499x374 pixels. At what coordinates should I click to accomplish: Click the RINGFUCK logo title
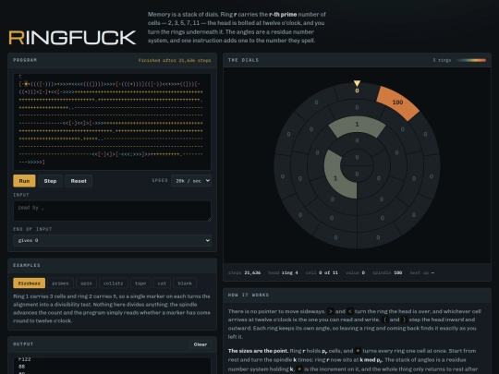tap(73, 38)
